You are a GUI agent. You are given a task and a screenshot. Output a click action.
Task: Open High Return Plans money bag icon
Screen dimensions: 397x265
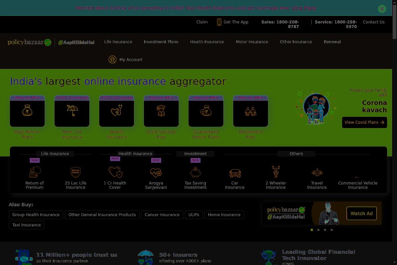pyautogui.click(x=27, y=111)
